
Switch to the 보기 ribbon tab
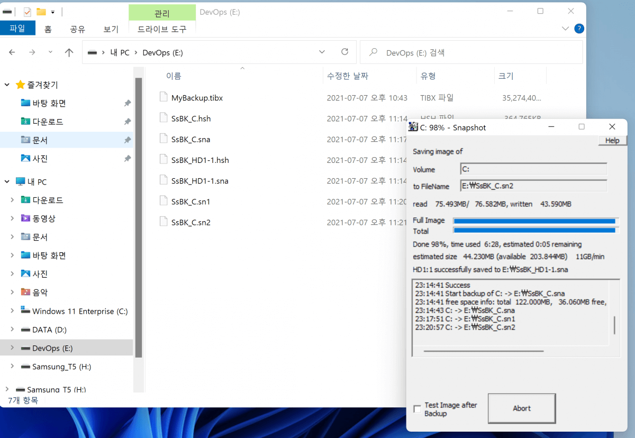click(x=111, y=29)
